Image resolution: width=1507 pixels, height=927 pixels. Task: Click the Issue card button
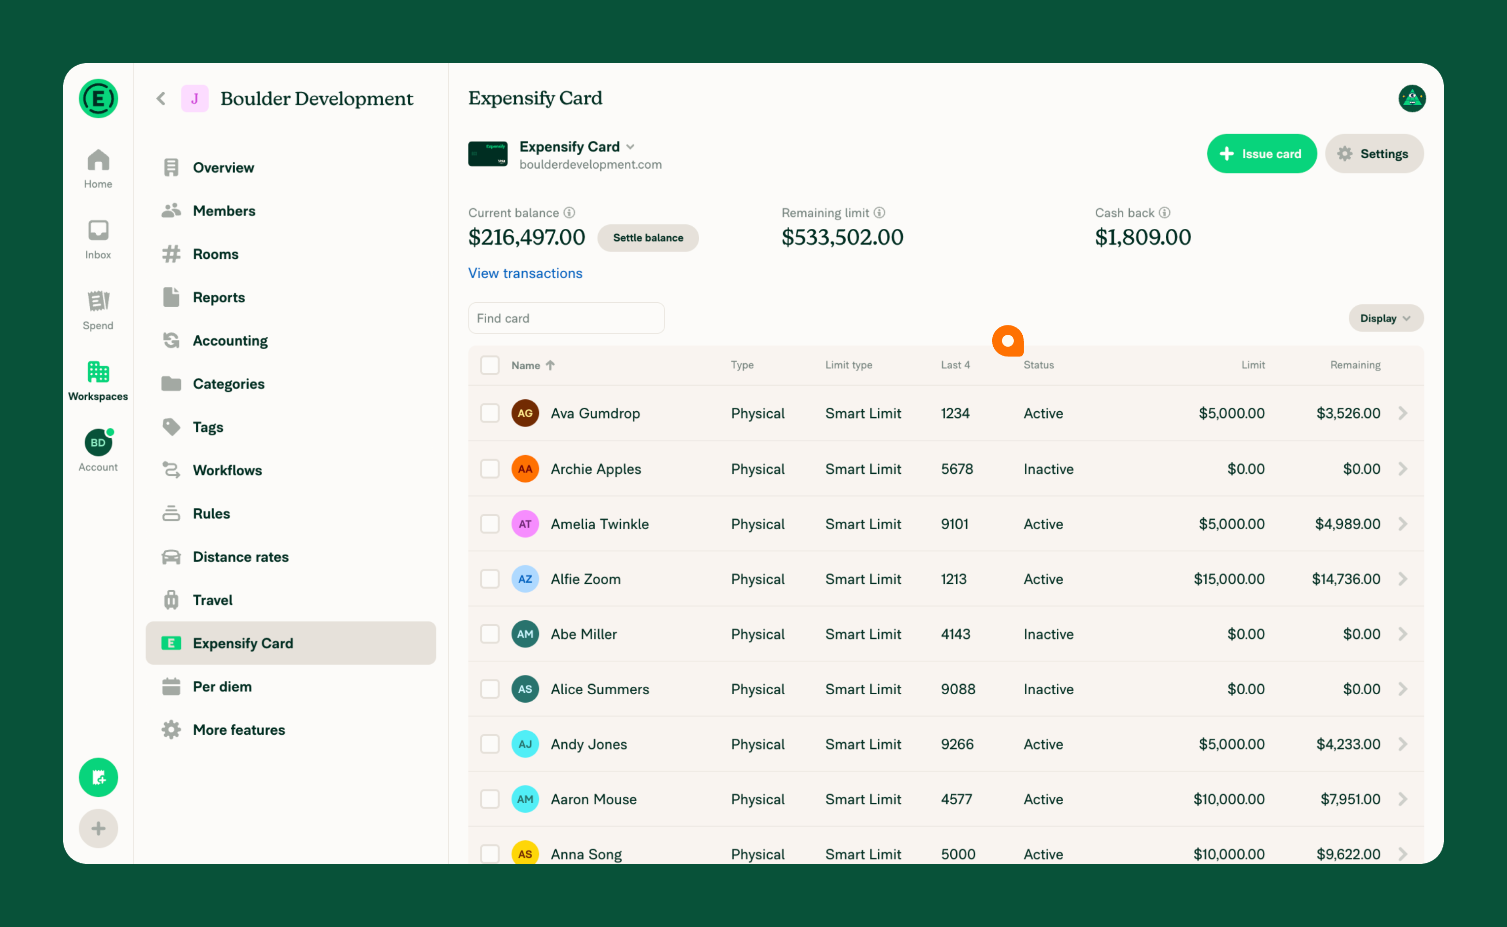click(x=1261, y=154)
